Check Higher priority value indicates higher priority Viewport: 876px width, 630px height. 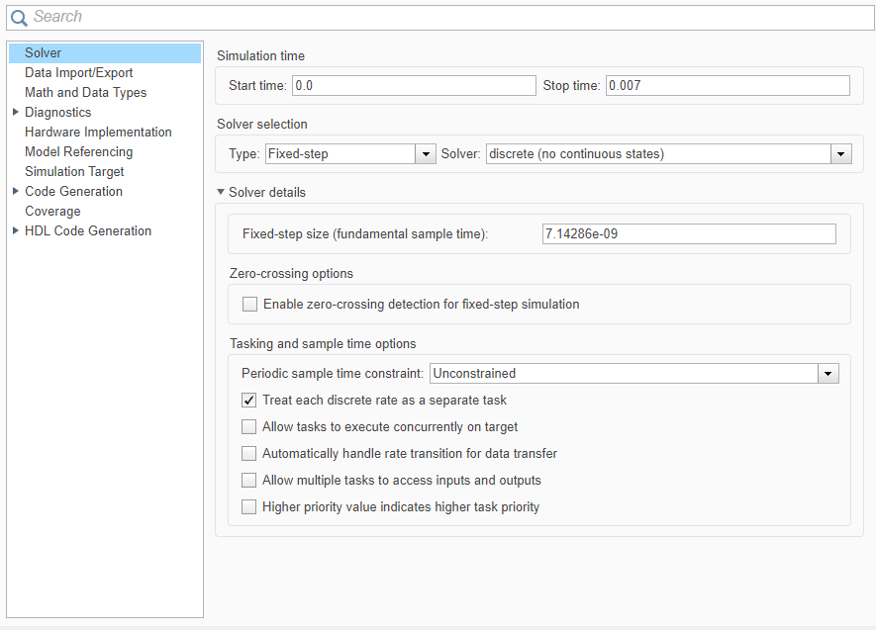click(249, 507)
